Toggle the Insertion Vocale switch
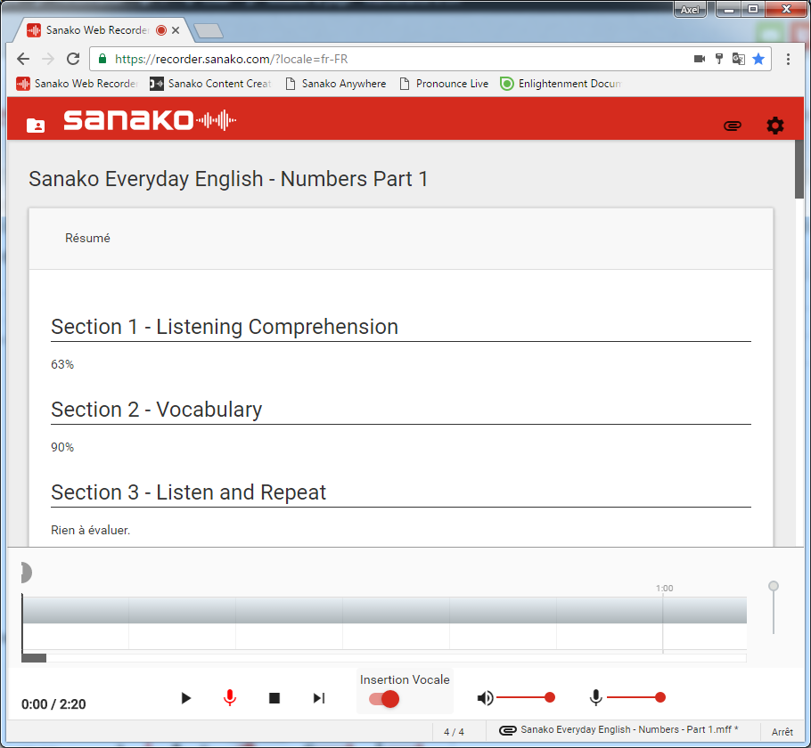This screenshot has width=811, height=748. pyautogui.click(x=384, y=699)
